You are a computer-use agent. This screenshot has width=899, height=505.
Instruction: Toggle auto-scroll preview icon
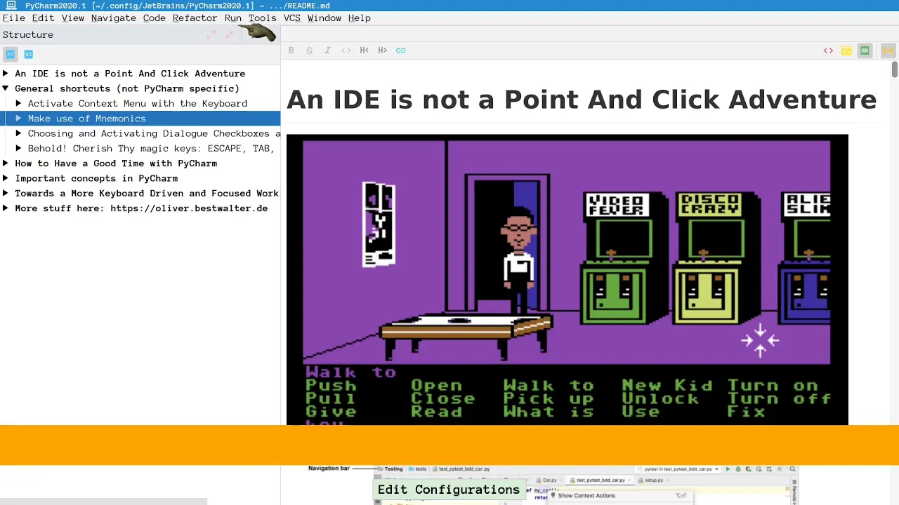coord(888,50)
